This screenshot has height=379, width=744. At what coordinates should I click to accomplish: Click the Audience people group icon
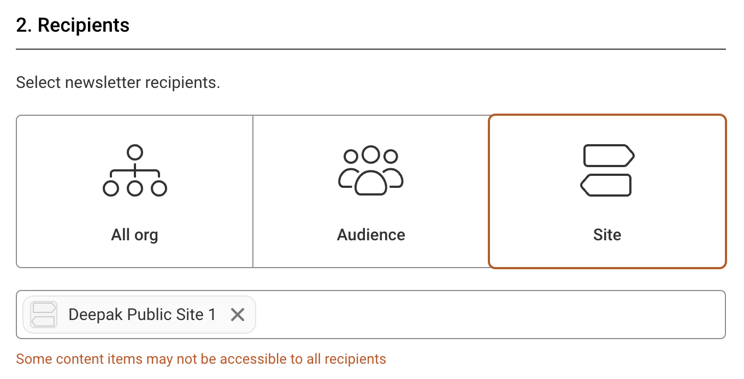pyautogui.click(x=371, y=170)
